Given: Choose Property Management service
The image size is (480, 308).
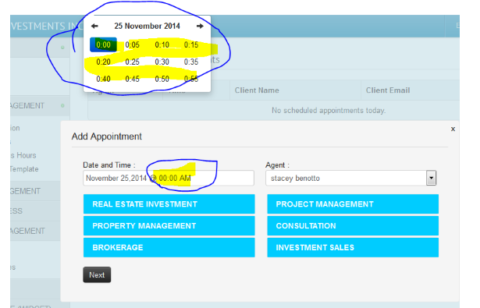Looking at the screenshot, I should pyautogui.click(x=169, y=225).
